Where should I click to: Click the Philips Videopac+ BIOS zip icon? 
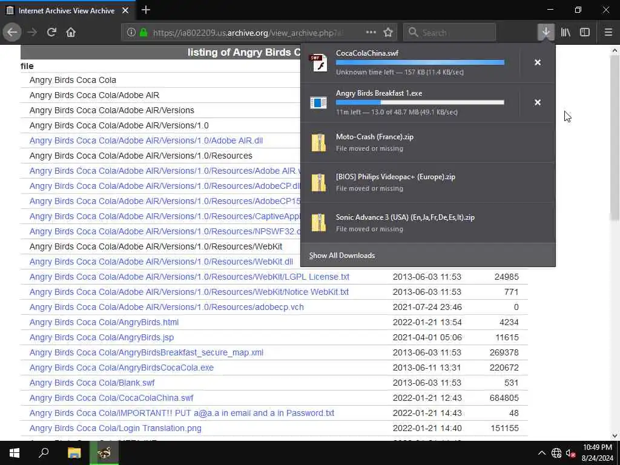[x=318, y=183]
